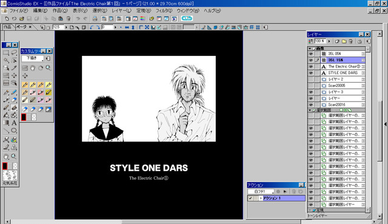The image size is (388, 224).
Task: Select the fill bucket tool
Action: click(6, 115)
